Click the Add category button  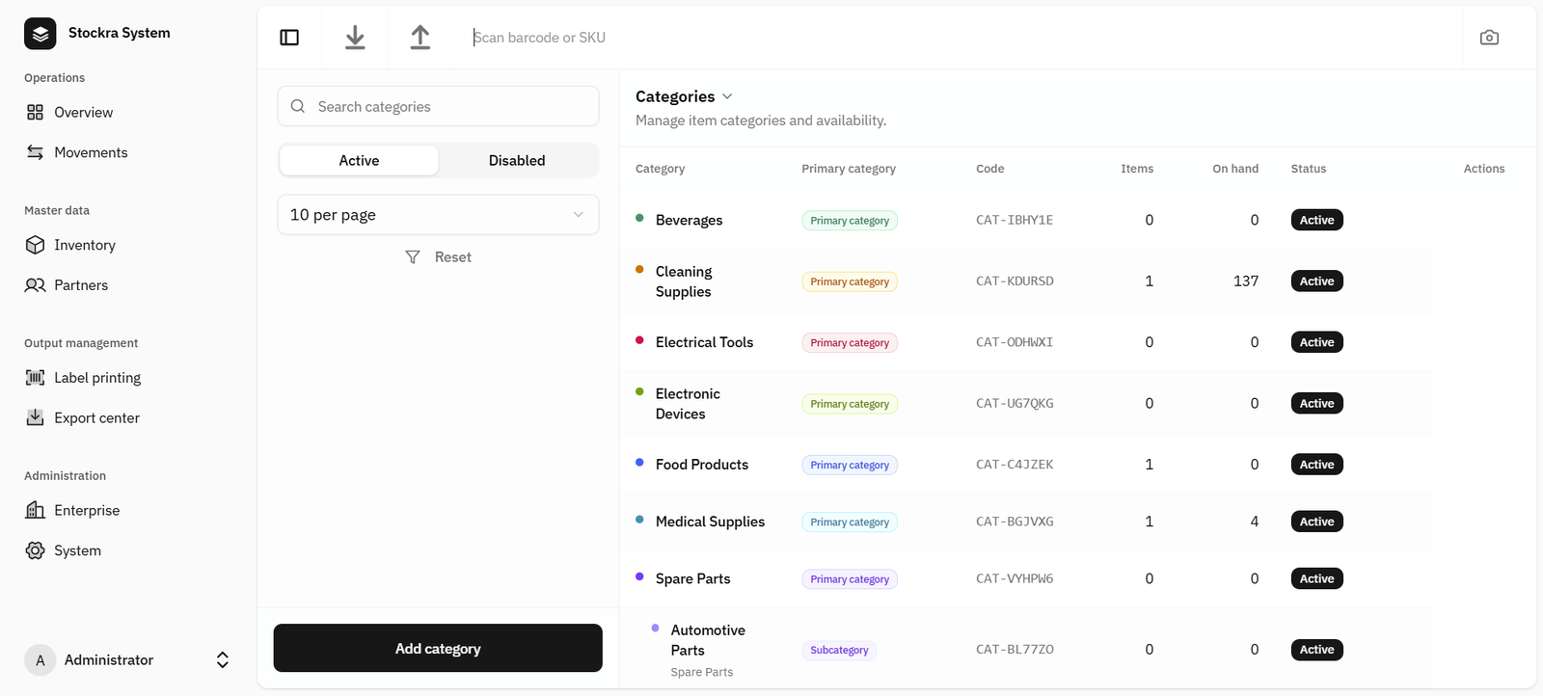[x=438, y=649]
